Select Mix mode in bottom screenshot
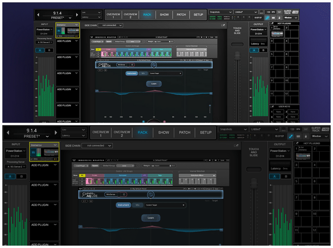 click(x=137, y=205)
